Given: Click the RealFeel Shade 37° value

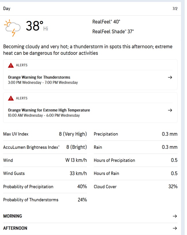Looking at the screenshot, I should point(113,31).
